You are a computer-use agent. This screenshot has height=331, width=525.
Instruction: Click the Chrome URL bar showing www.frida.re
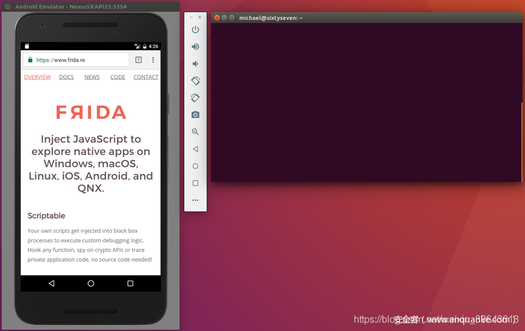[76, 60]
